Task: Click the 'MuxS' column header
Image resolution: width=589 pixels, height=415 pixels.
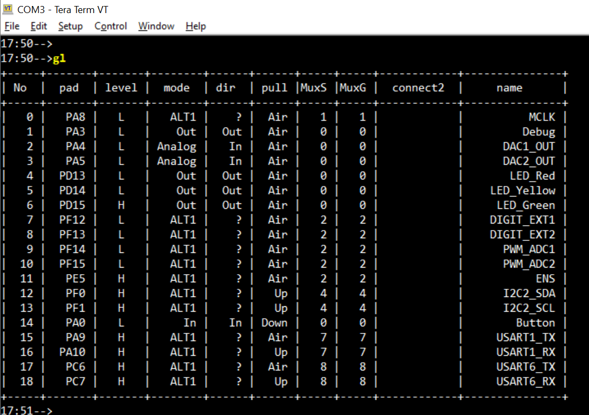Action: (313, 88)
